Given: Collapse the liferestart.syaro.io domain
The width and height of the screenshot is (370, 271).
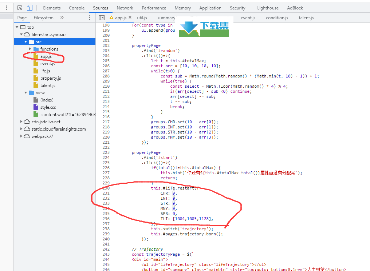Looking at the screenshot, I should pos(21,35).
